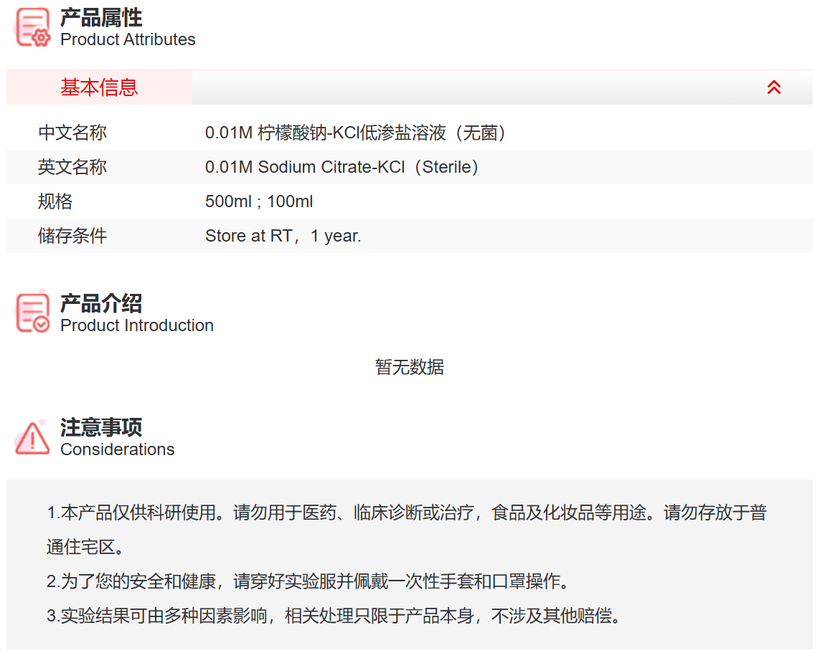Click the 英文名称 row label

[72, 167]
